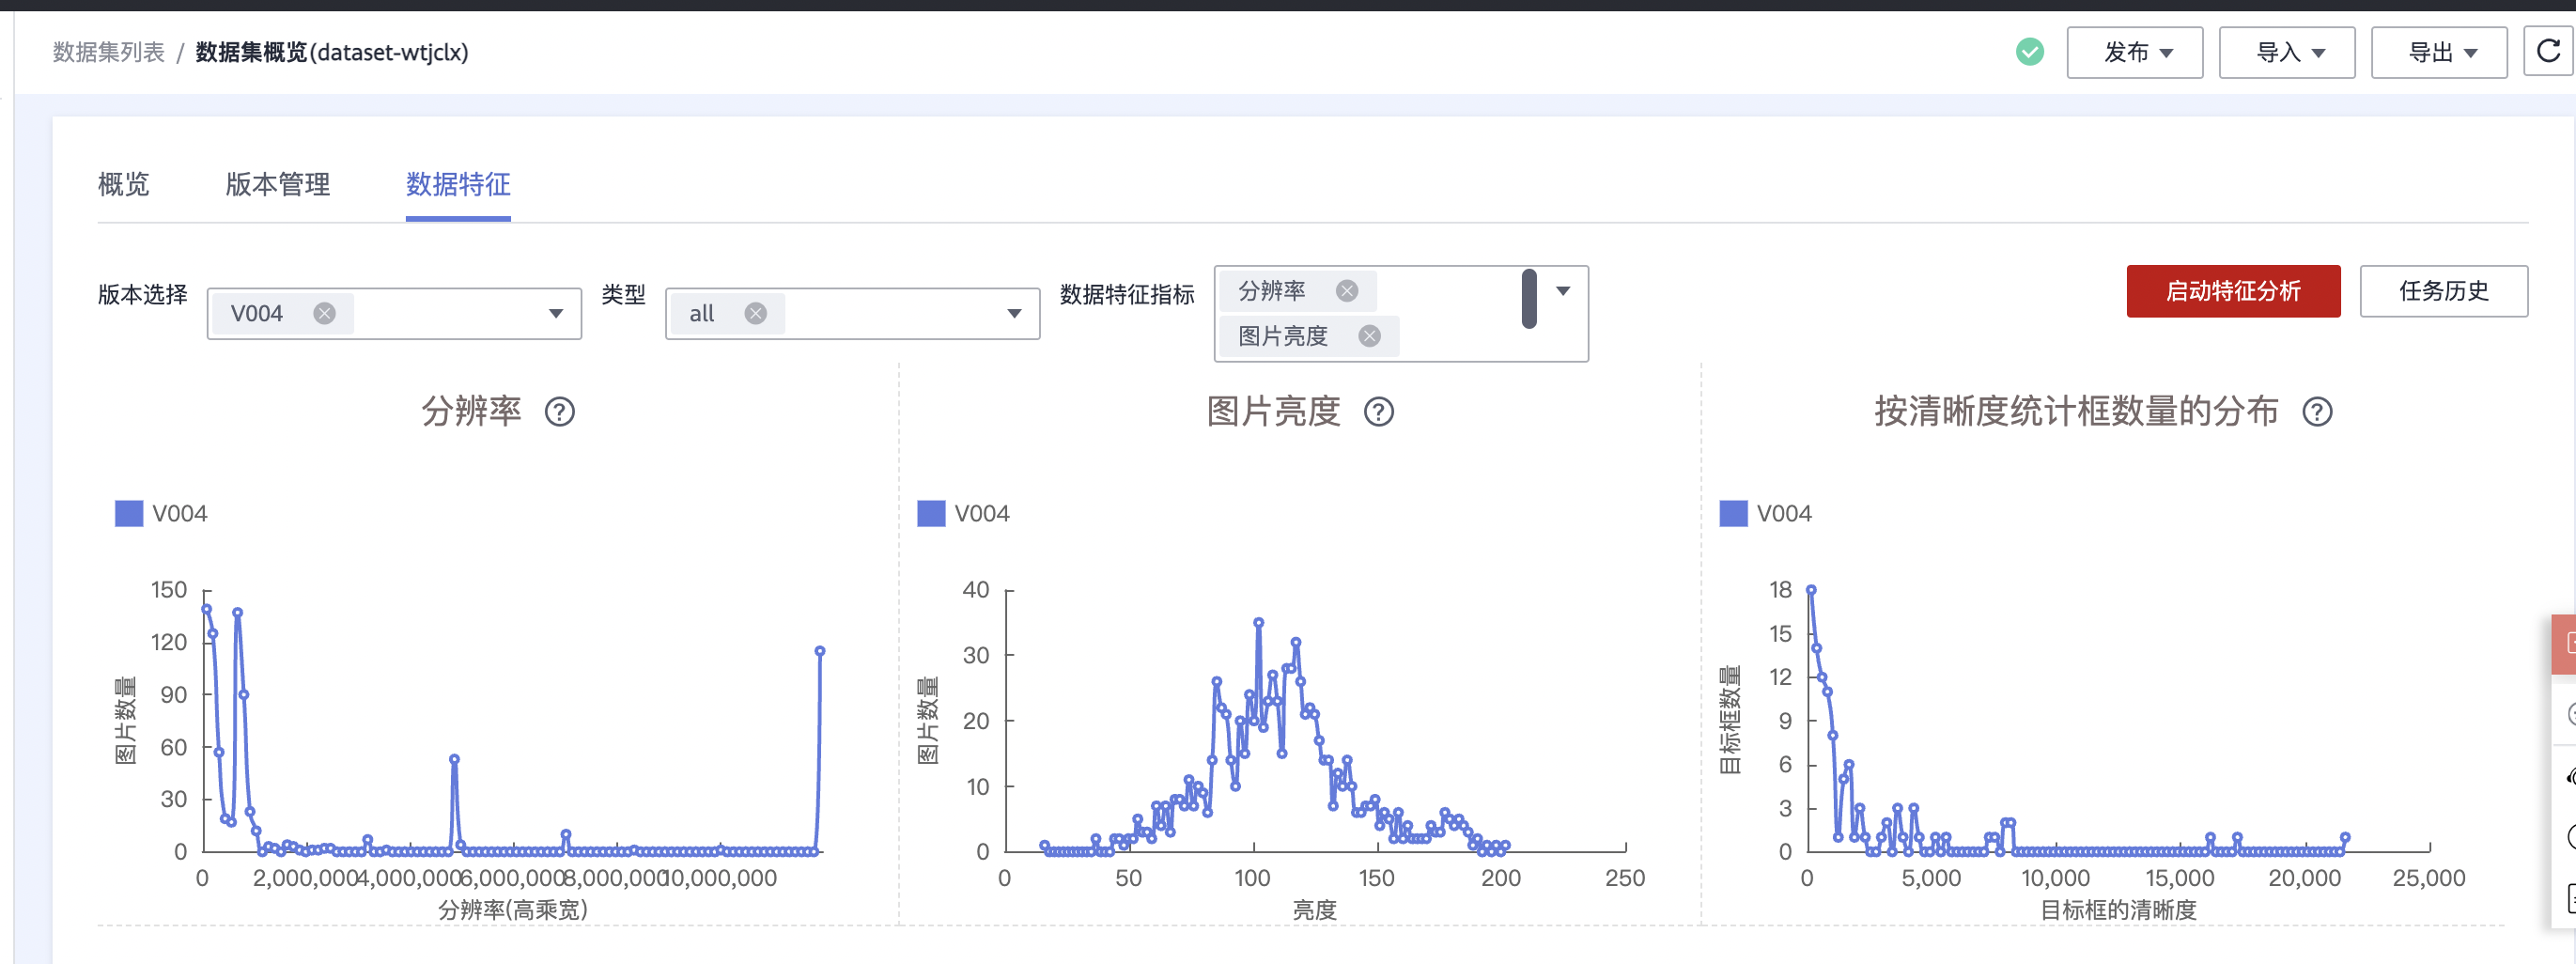Viewport: 2576px width, 964px height.
Task: Click the 数据特征指标 list scrollbar thumb
Action: [x=1528, y=298]
